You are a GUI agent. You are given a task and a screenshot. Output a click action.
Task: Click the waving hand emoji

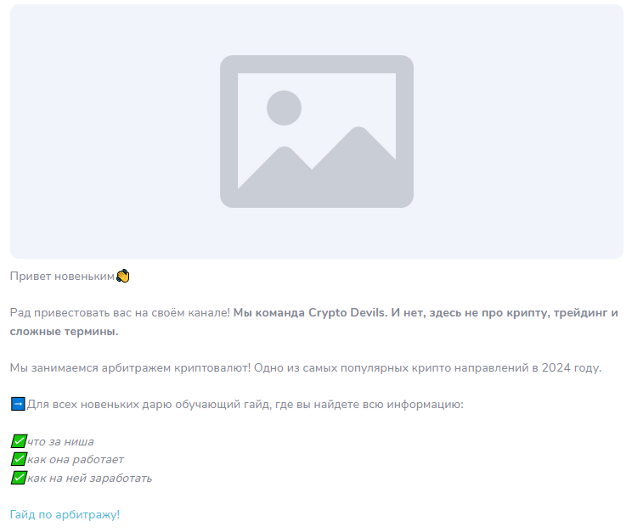tap(123, 277)
